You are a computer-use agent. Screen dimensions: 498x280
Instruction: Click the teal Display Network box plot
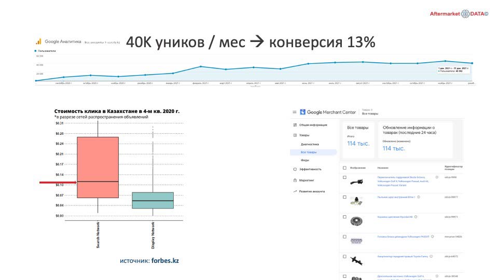(x=153, y=200)
